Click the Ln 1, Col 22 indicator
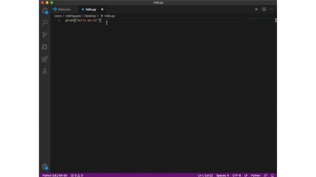 (205, 176)
